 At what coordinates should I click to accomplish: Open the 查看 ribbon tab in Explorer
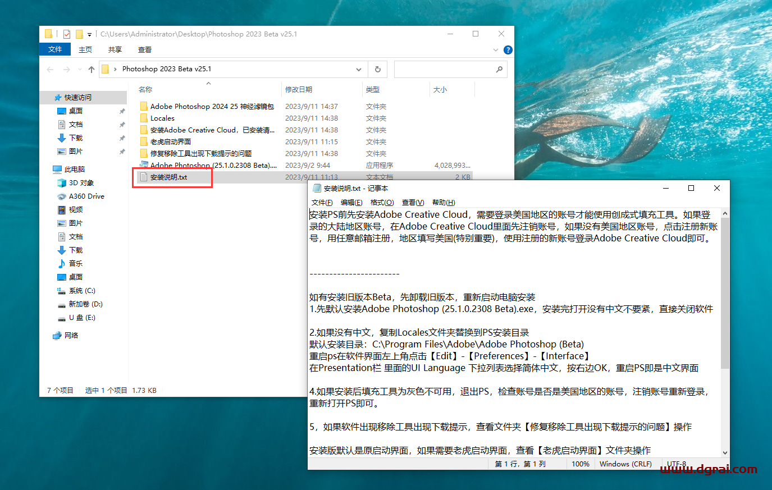145,49
